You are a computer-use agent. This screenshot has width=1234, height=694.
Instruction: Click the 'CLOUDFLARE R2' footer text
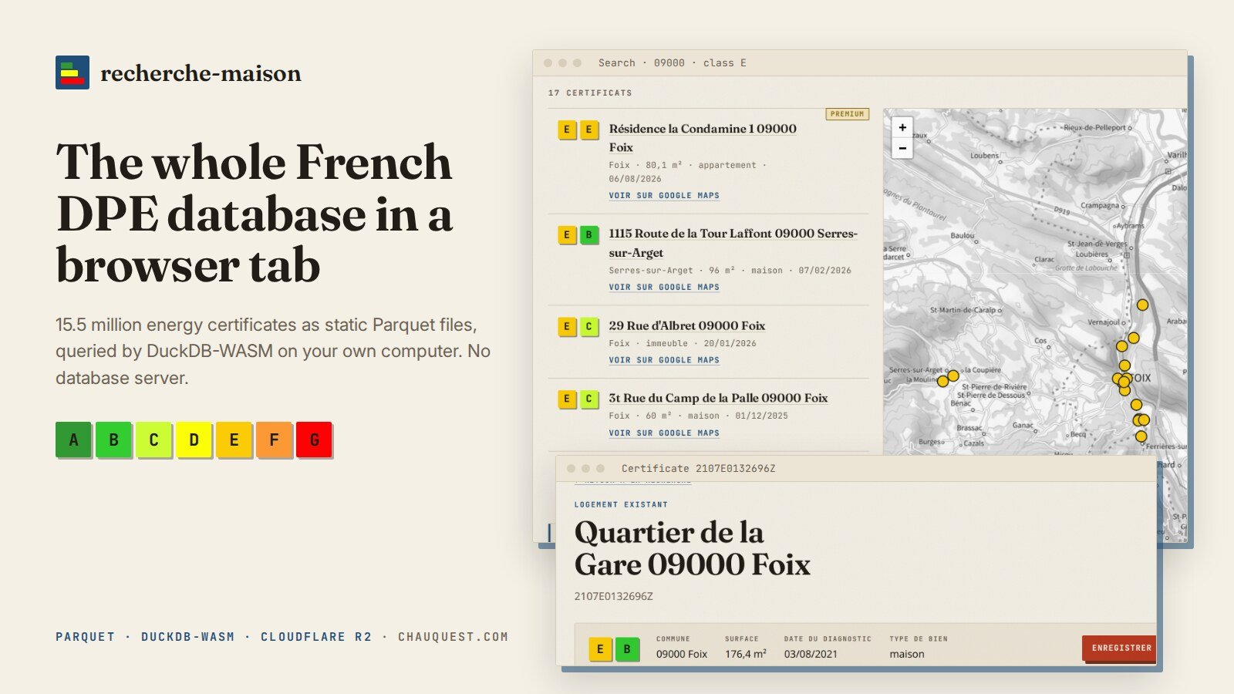pos(316,637)
